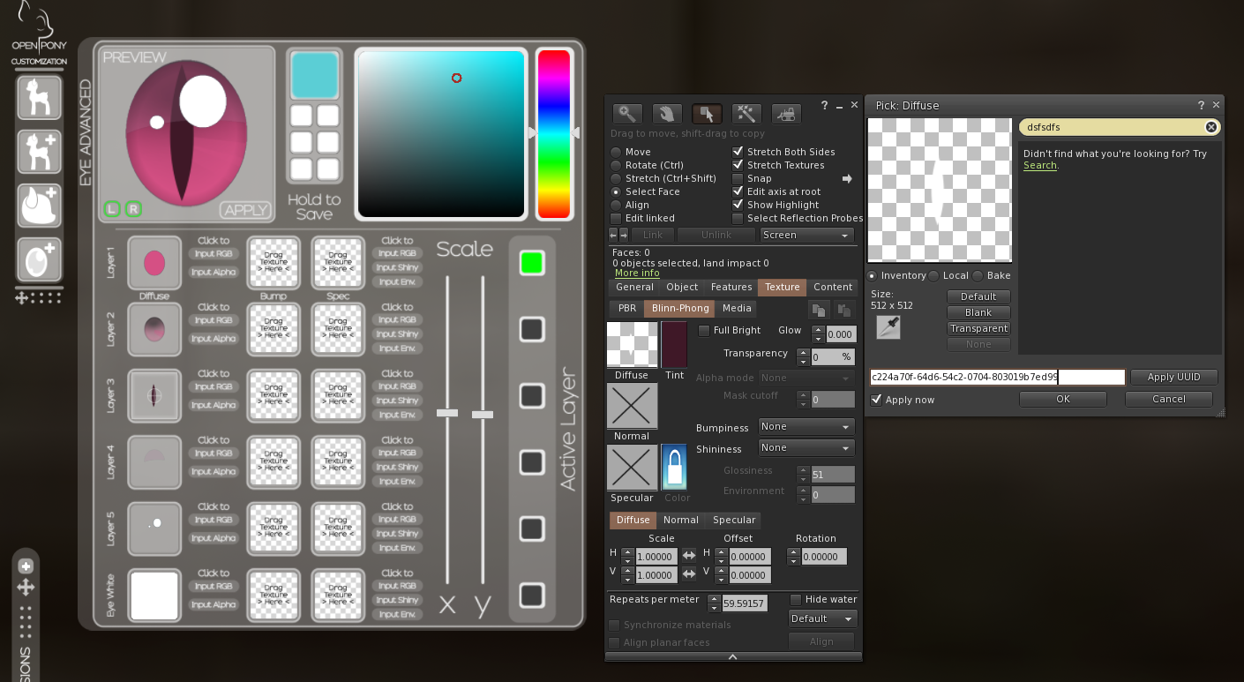Viewport: 1244px width, 682px height.
Task: Open the Default planar mapping dropdown
Action: (821, 618)
